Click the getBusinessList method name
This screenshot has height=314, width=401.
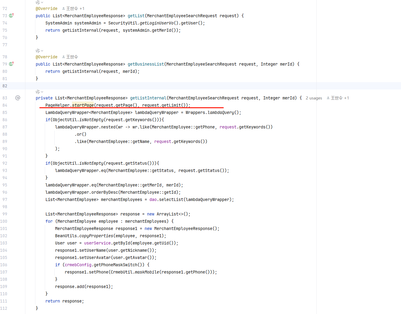(x=146, y=64)
